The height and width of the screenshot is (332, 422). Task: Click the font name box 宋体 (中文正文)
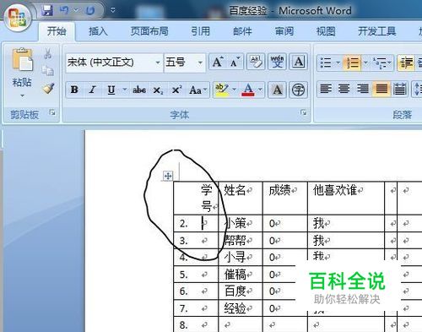[111, 63]
